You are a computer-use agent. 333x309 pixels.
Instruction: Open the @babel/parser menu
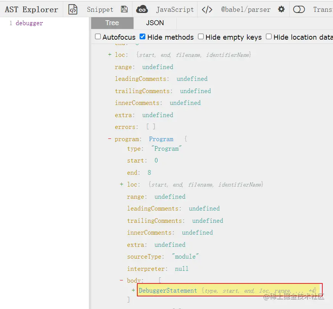[x=246, y=10]
